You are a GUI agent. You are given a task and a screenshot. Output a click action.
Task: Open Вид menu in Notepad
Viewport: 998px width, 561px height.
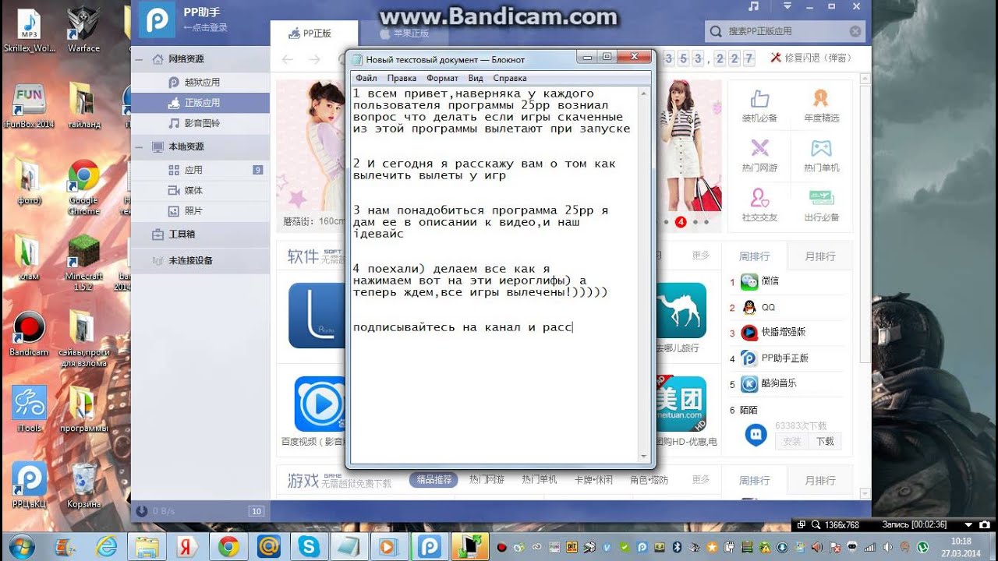click(476, 78)
